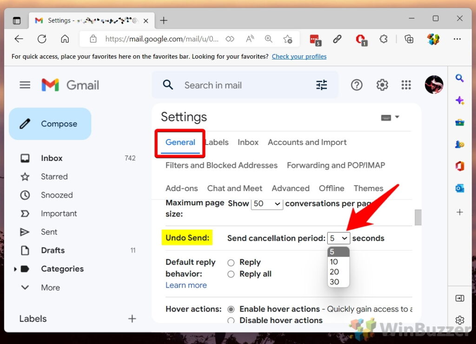Open Edge Collections toolbar icon

409,39
